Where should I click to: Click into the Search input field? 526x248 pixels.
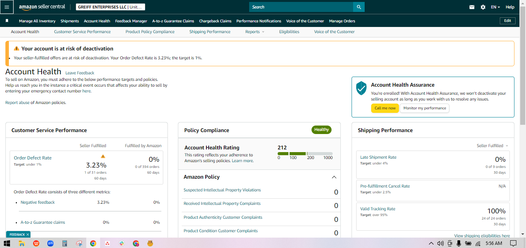click(301, 7)
